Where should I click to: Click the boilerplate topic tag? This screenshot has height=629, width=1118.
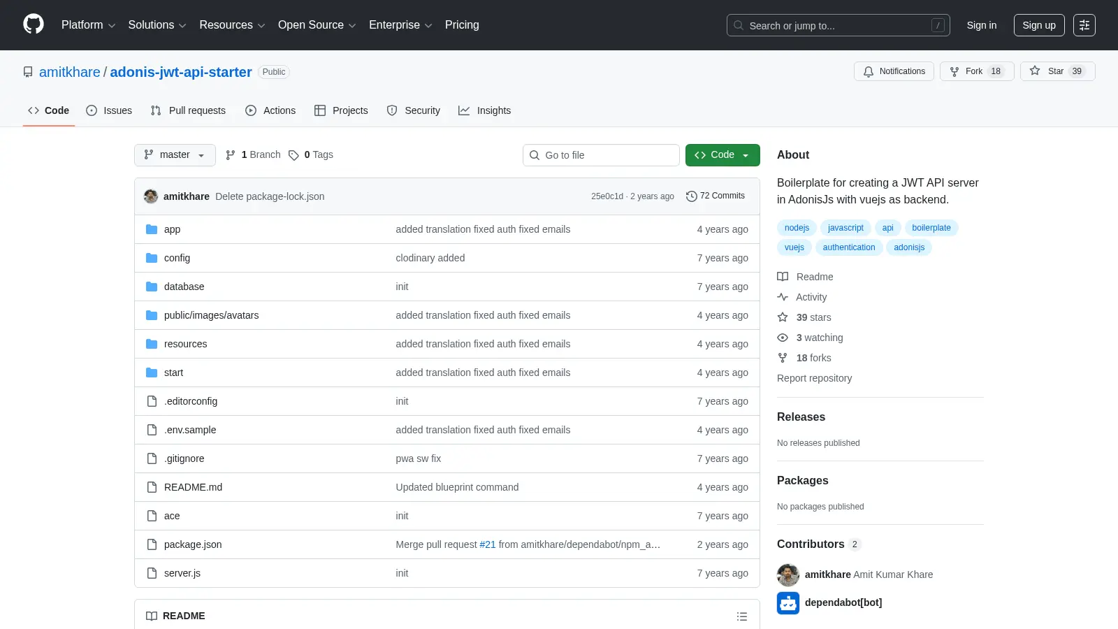pos(931,228)
